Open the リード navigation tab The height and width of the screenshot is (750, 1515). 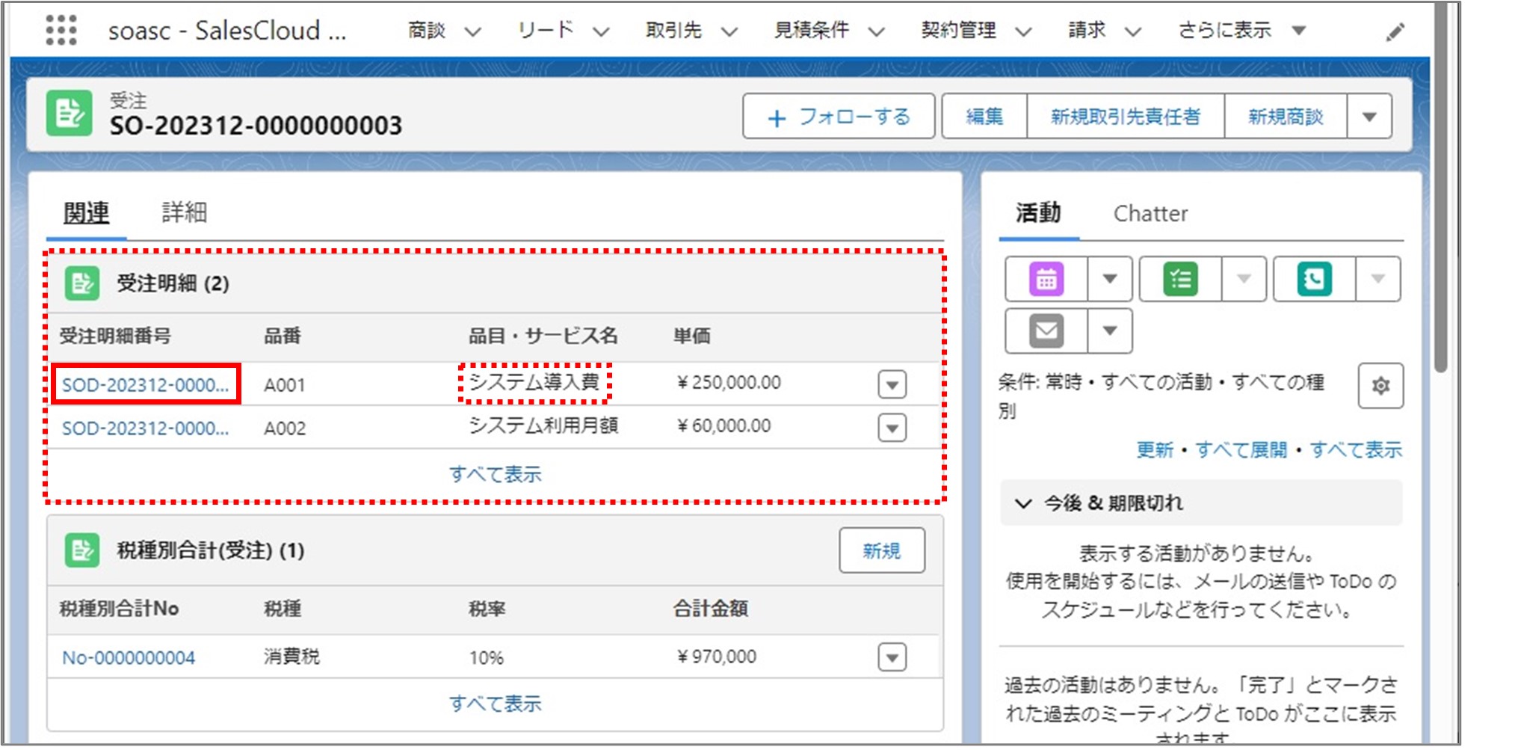point(546,31)
